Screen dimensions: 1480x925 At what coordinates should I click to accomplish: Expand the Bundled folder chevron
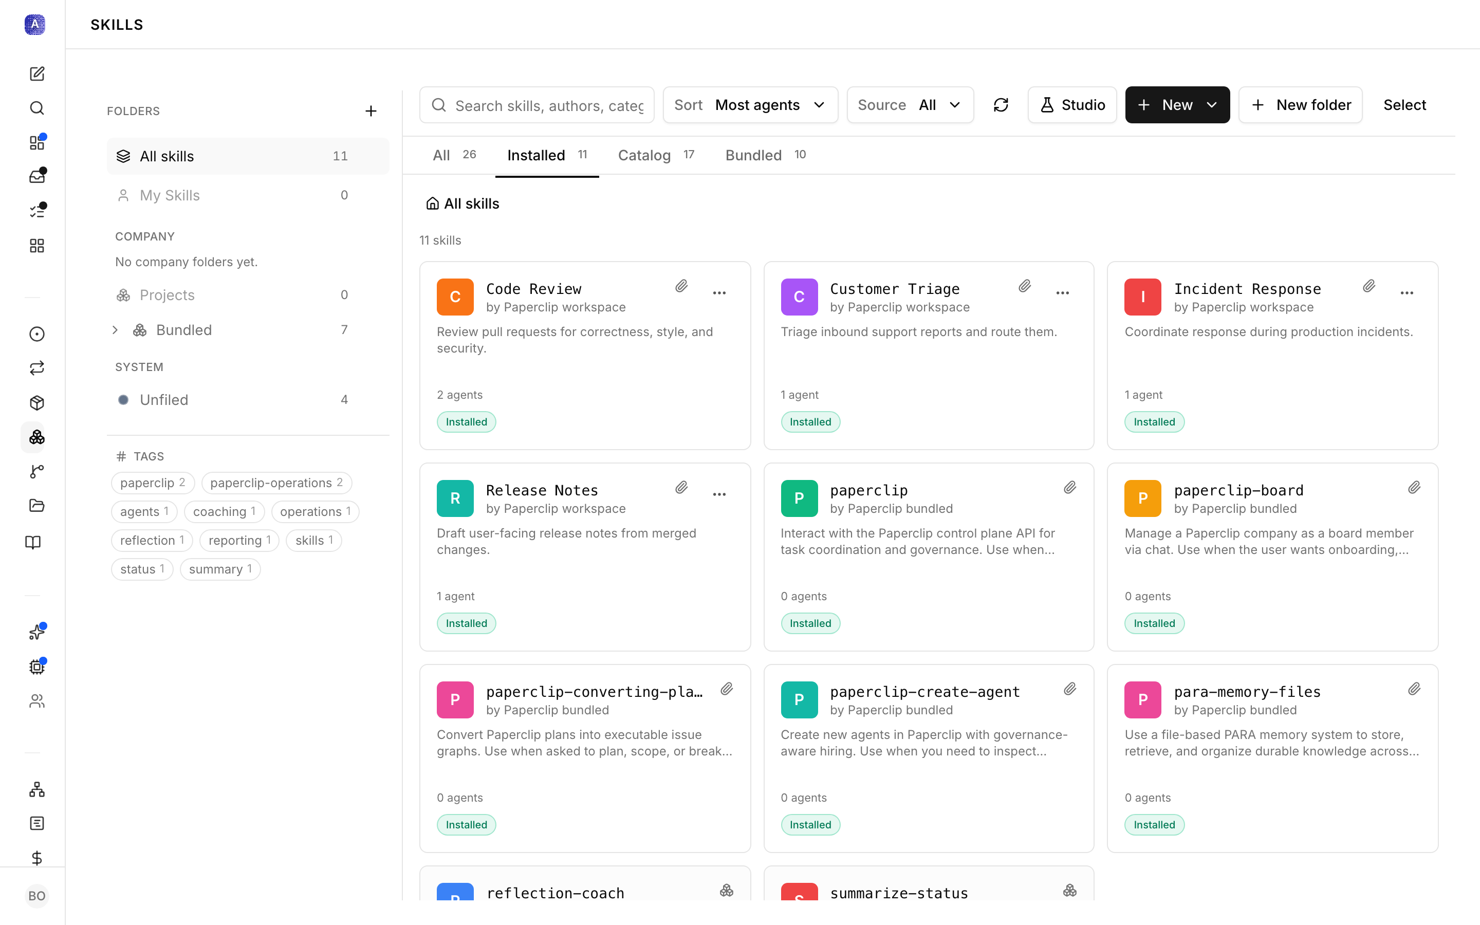coord(115,330)
